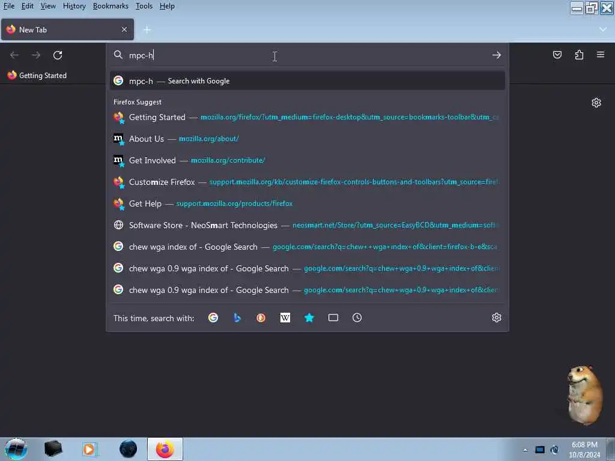Screen dimensions: 615x461
Task: Open a new tab with plus button
Action: coord(147,30)
